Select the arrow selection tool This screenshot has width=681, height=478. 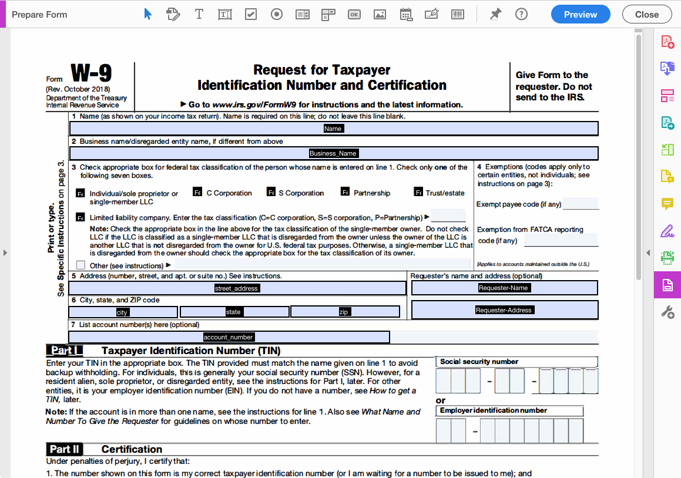[147, 14]
